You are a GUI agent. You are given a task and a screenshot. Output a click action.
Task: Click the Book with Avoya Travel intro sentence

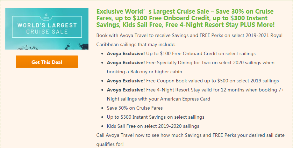[190, 36]
